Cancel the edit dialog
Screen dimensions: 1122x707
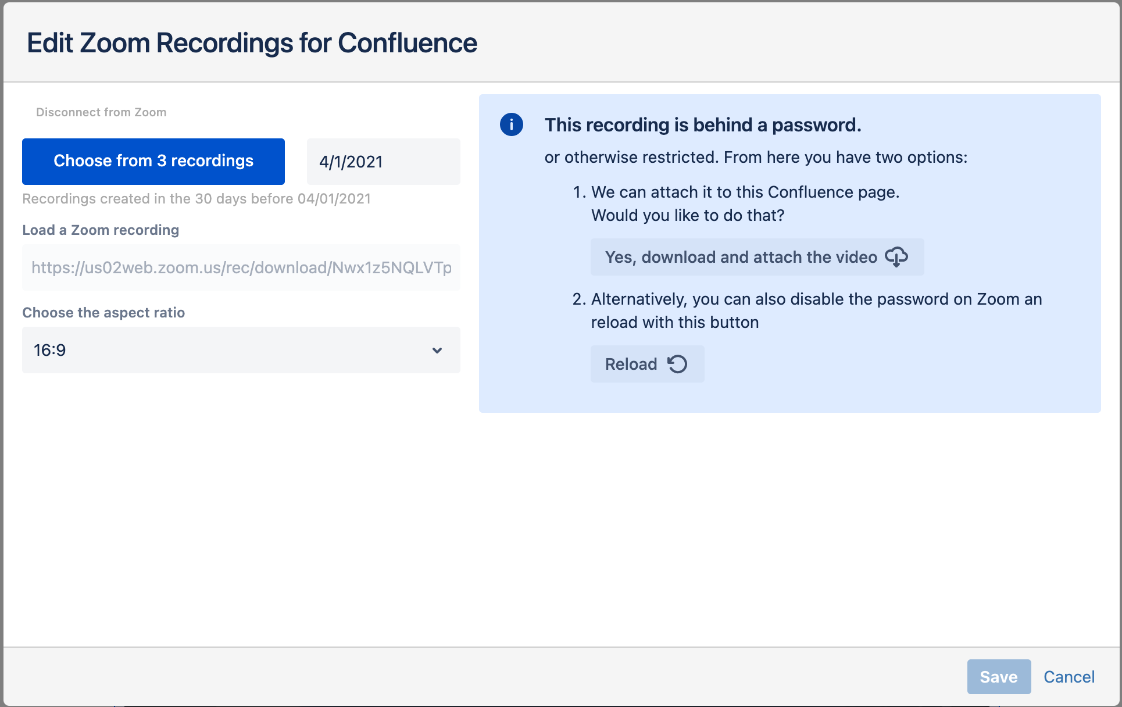1069,677
